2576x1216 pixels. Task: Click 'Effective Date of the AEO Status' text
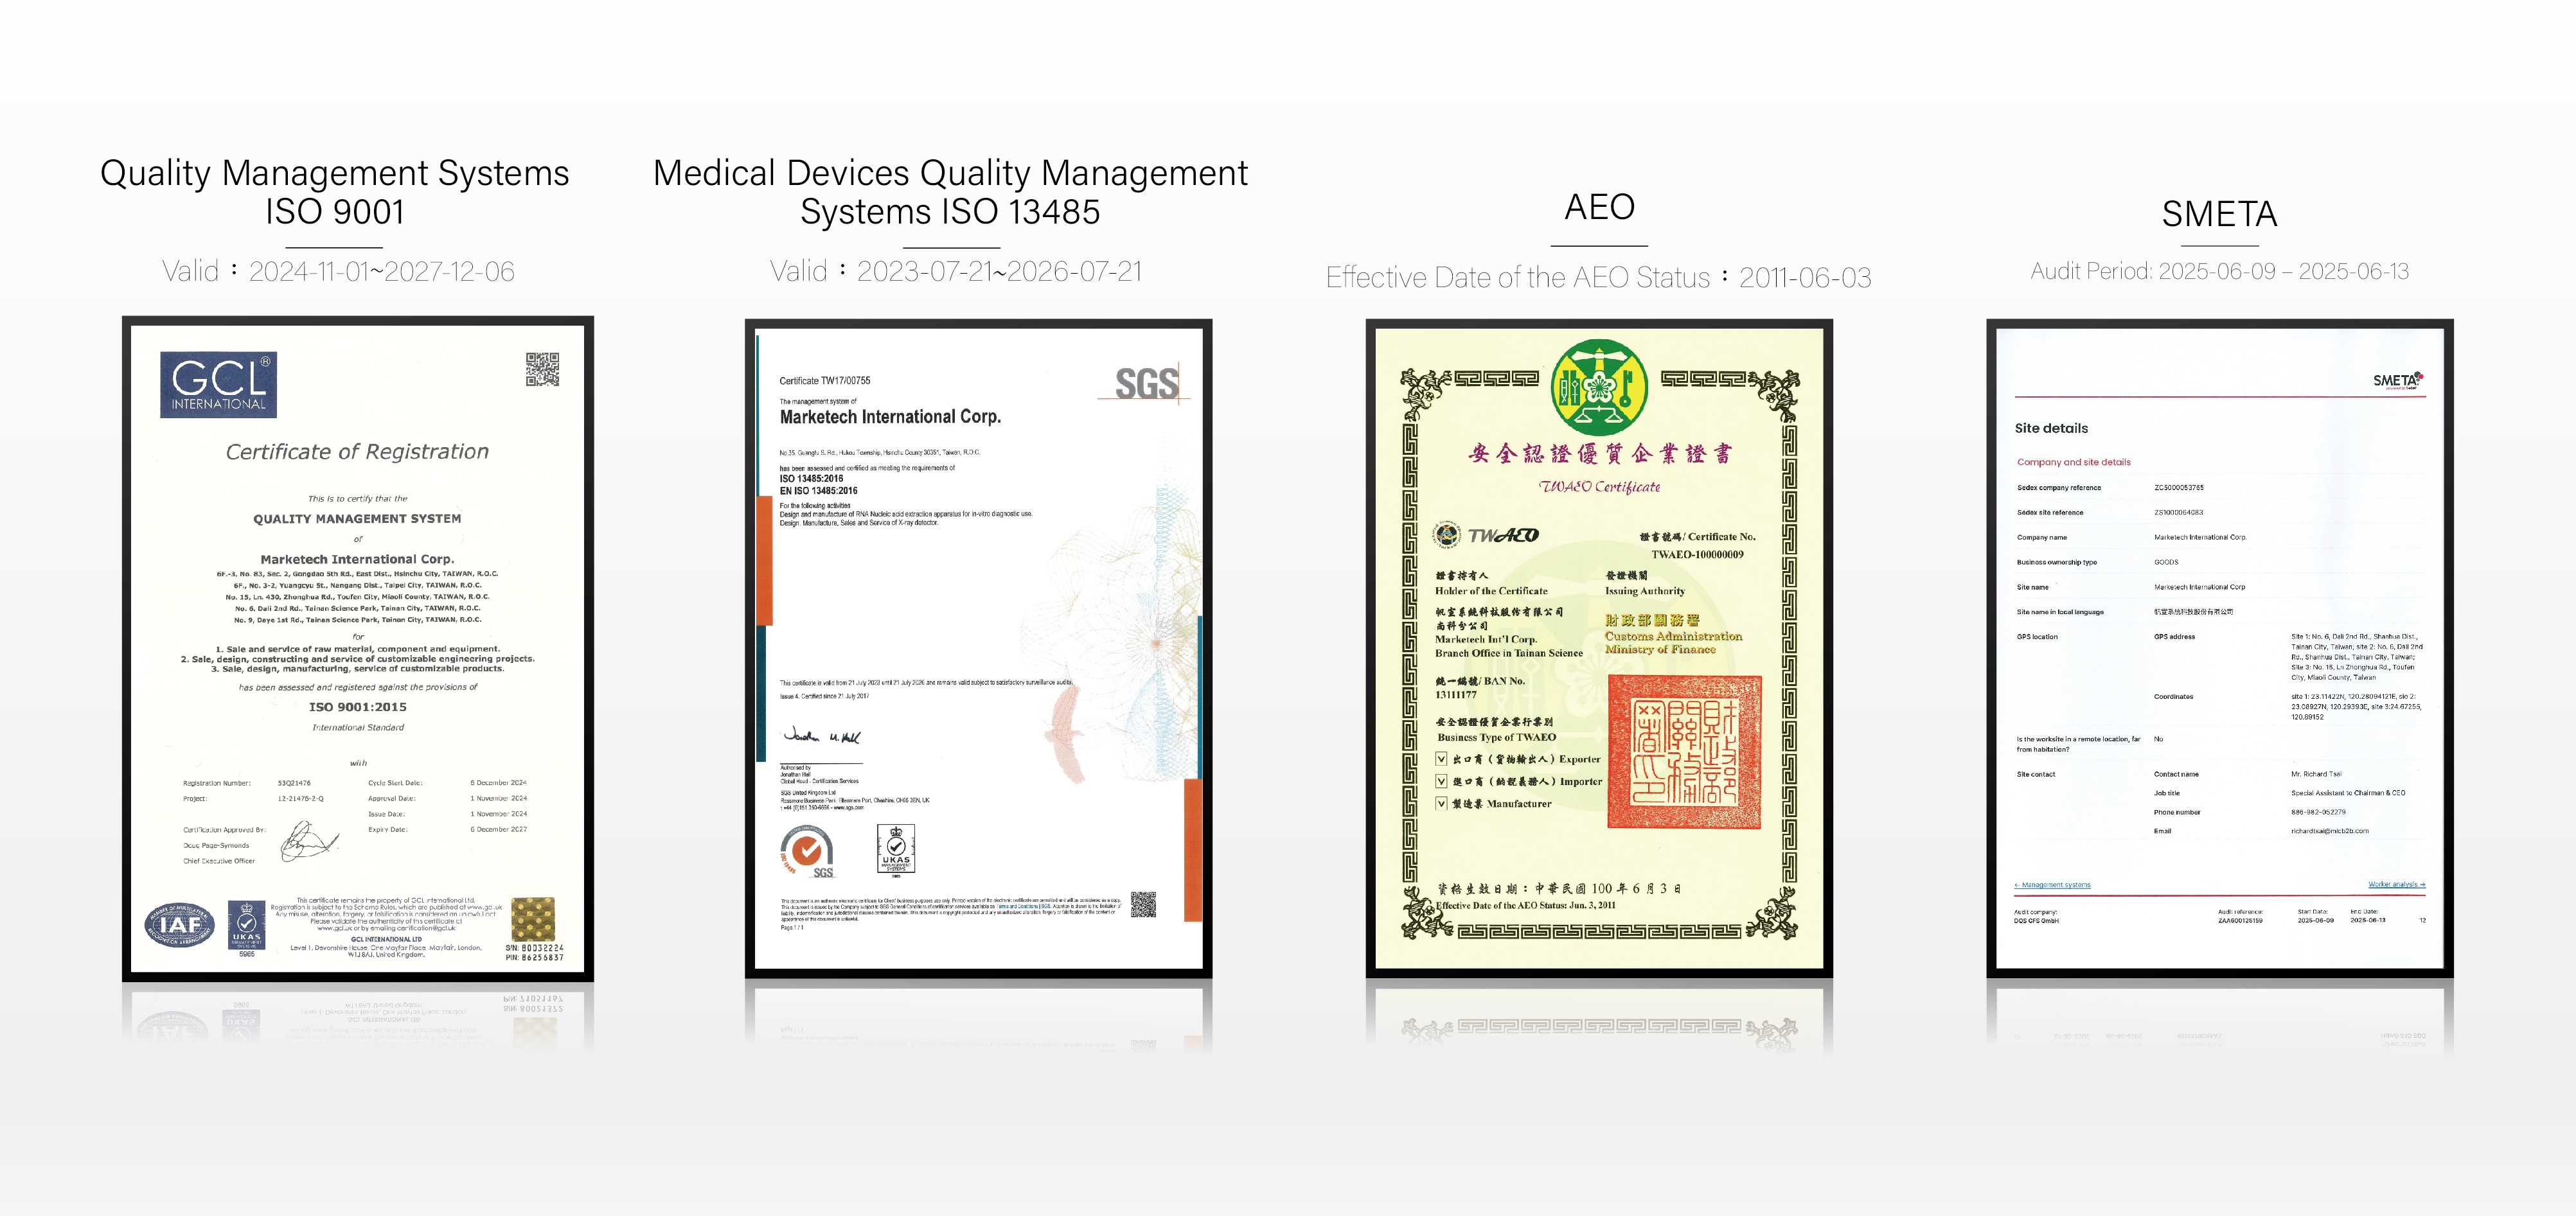tap(1518, 277)
